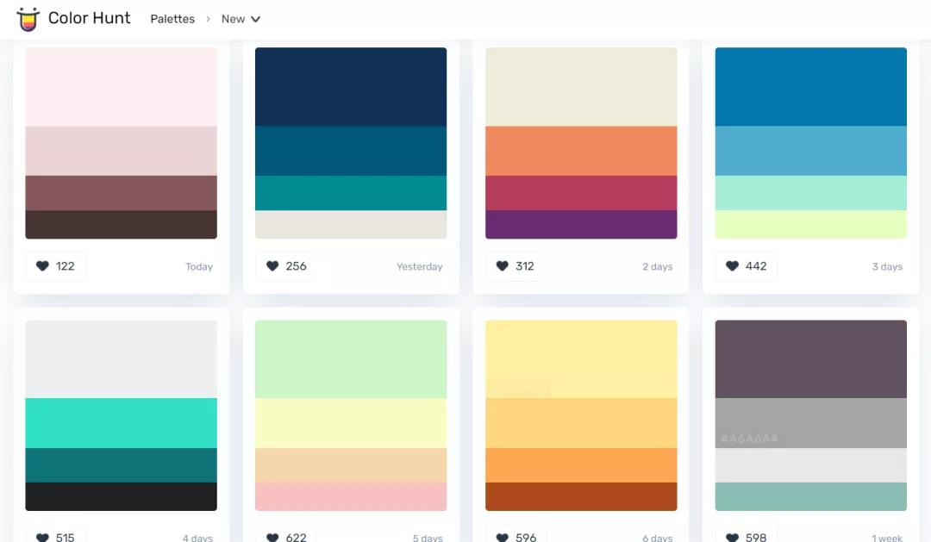Choose the turquoise swatch in 4 days palette
This screenshot has width=931, height=542.
[122, 423]
